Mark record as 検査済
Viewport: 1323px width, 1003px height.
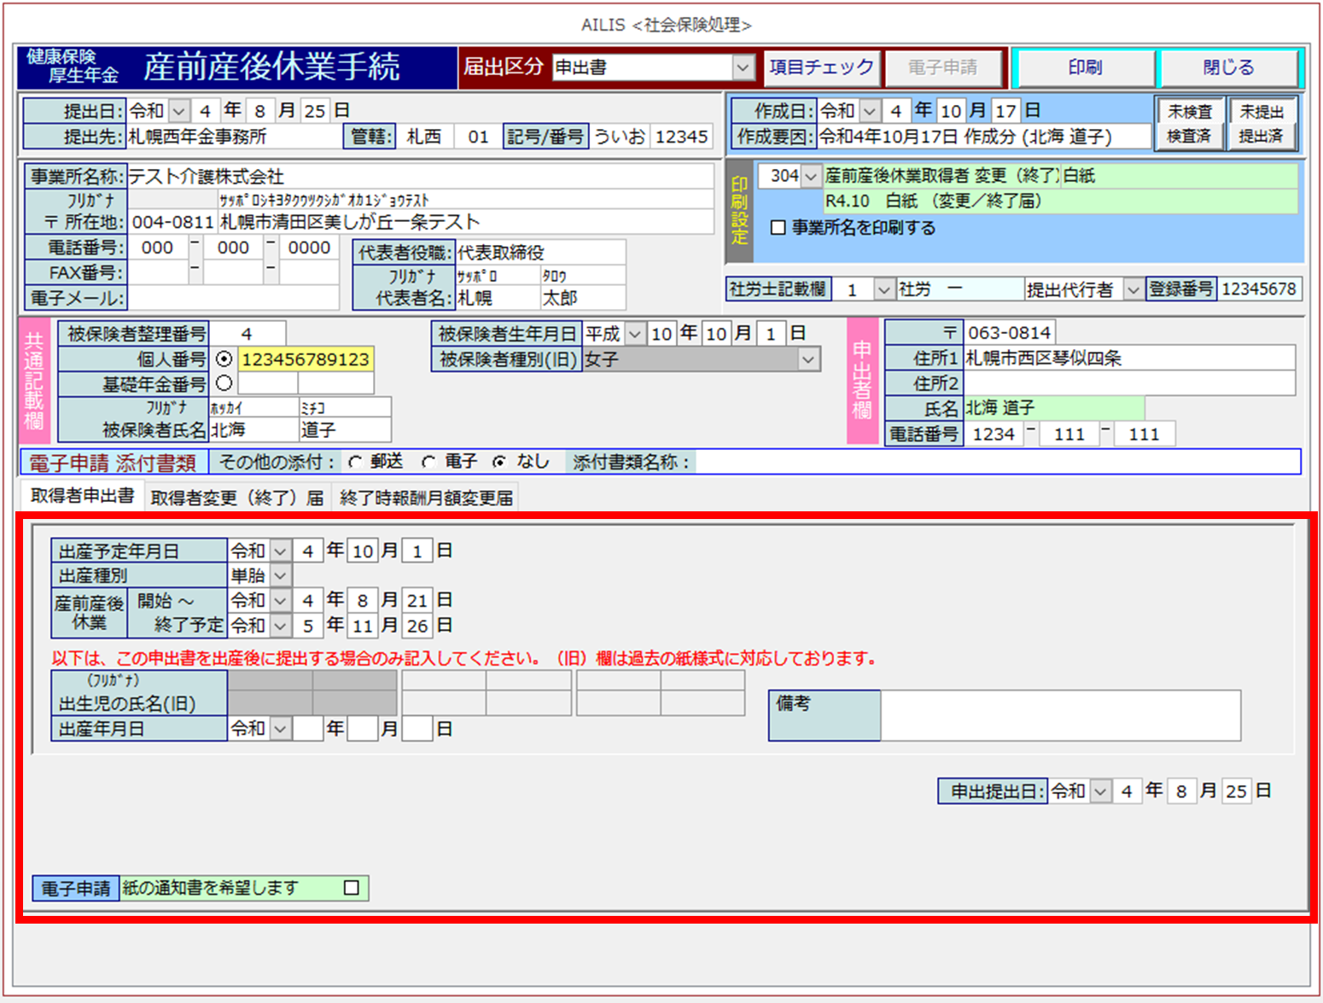pos(1189,137)
